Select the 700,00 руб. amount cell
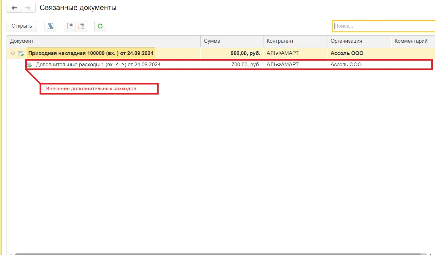Image resolution: width=435 pixels, height=255 pixels. coord(232,65)
